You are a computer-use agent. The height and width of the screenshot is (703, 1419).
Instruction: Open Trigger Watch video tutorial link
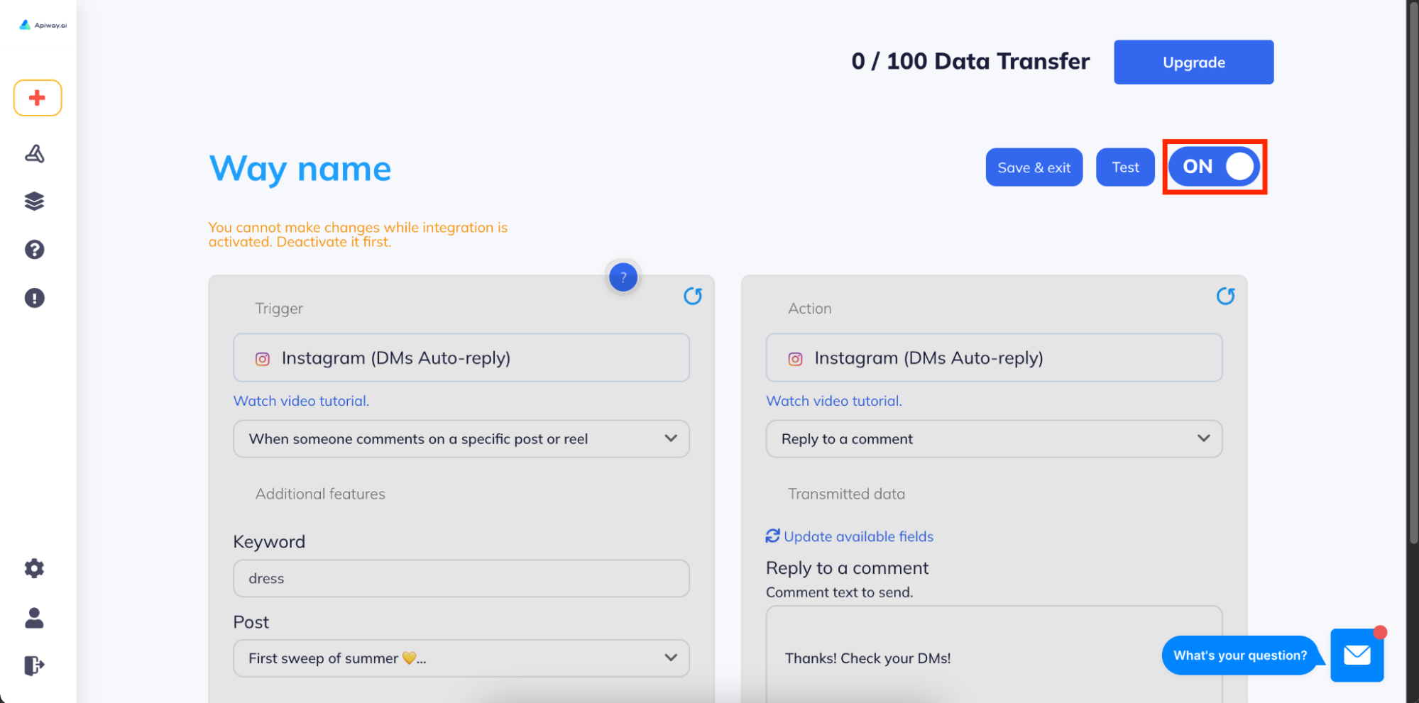click(302, 401)
